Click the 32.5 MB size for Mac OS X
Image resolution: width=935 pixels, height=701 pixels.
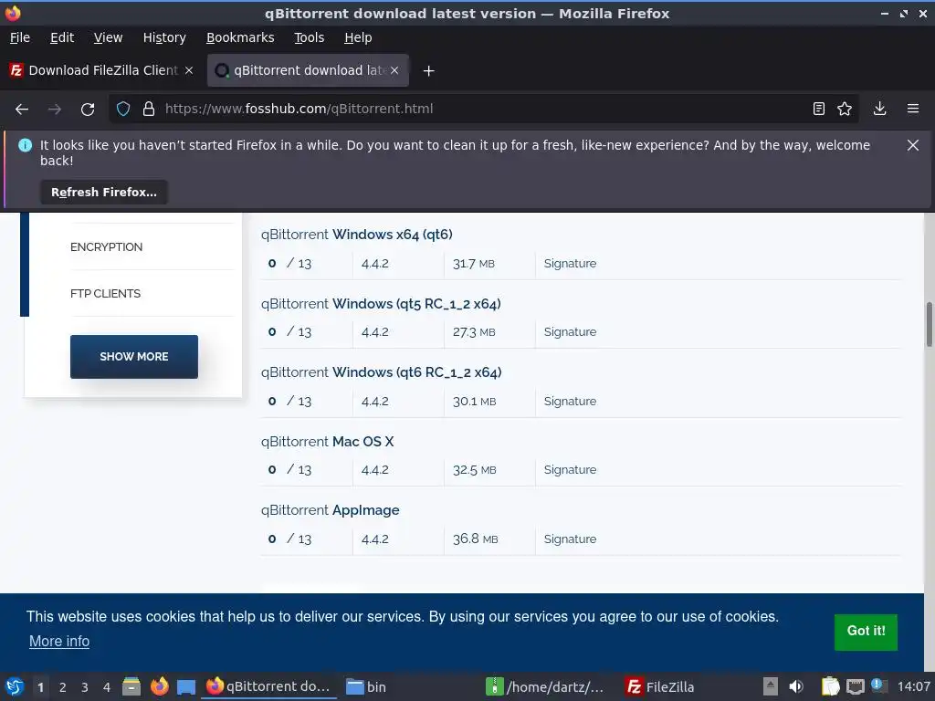(474, 470)
